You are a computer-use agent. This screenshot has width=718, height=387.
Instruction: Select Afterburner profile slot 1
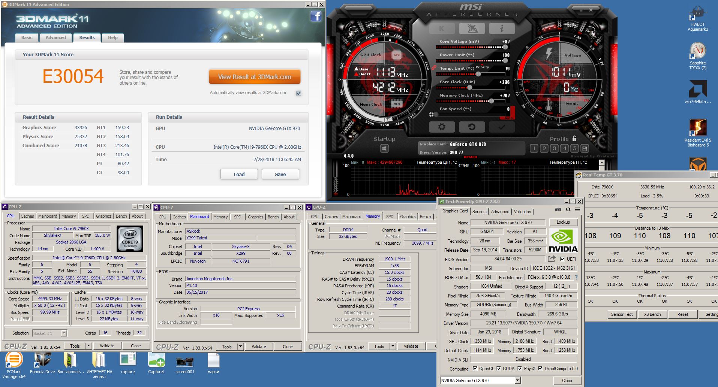(534, 148)
